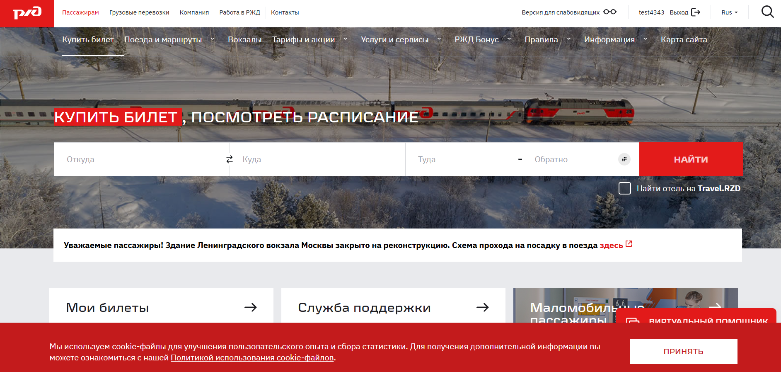Open Работа в РЖД menu item
The image size is (781, 372).
tap(240, 12)
